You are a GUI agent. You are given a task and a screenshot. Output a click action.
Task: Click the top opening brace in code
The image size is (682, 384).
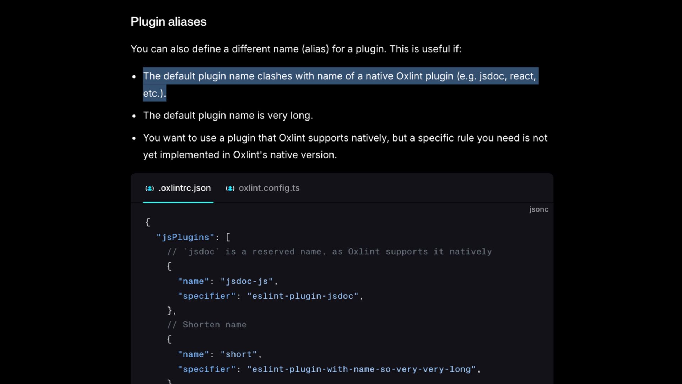pyautogui.click(x=148, y=222)
